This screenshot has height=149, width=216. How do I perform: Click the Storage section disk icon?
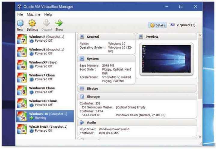pos(82,96)
